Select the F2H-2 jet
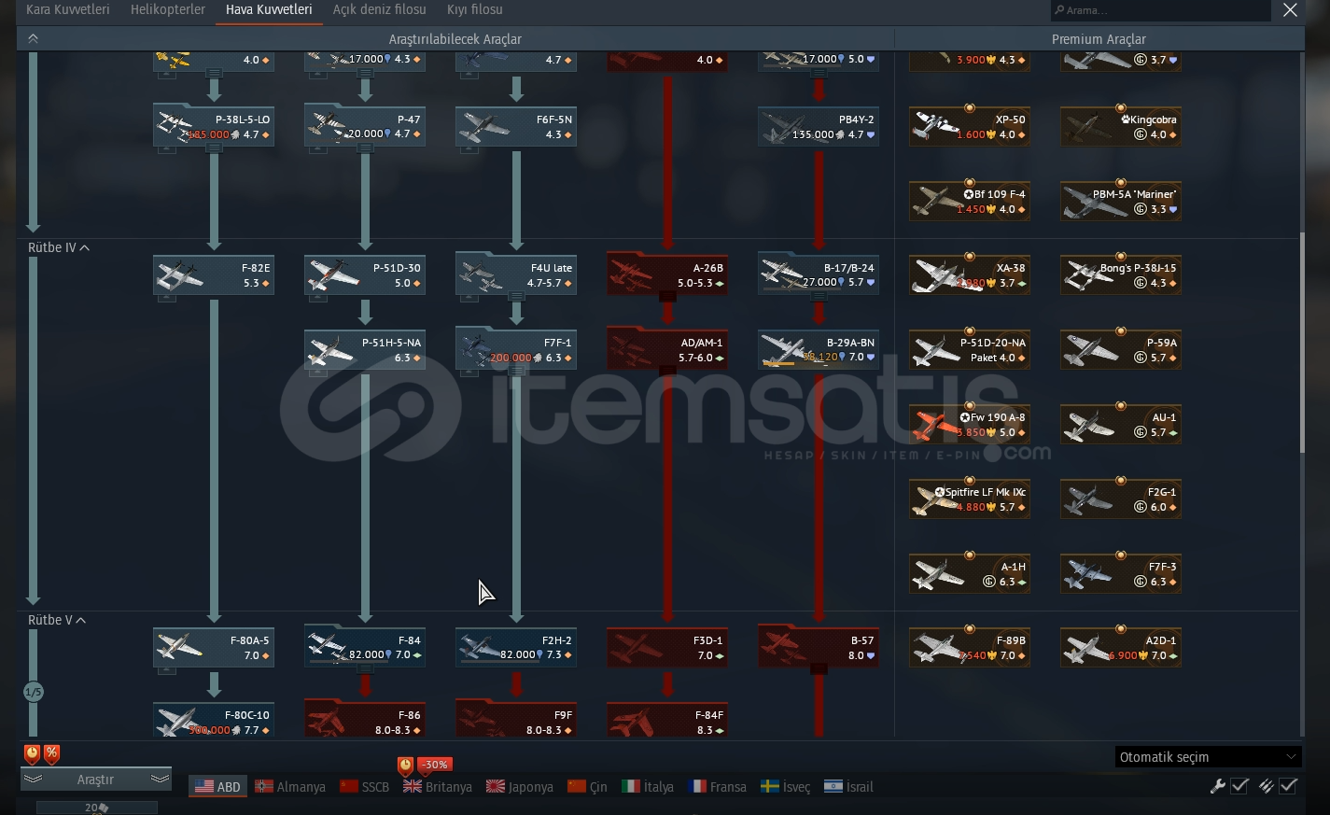 [516, 648]
